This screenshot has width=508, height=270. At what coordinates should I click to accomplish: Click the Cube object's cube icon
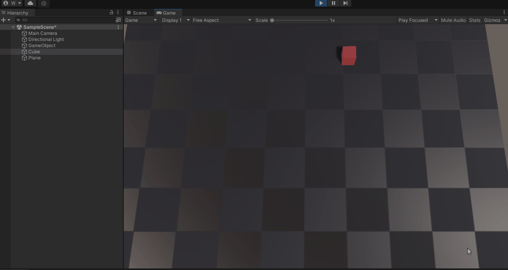click(x=25, y=52)
